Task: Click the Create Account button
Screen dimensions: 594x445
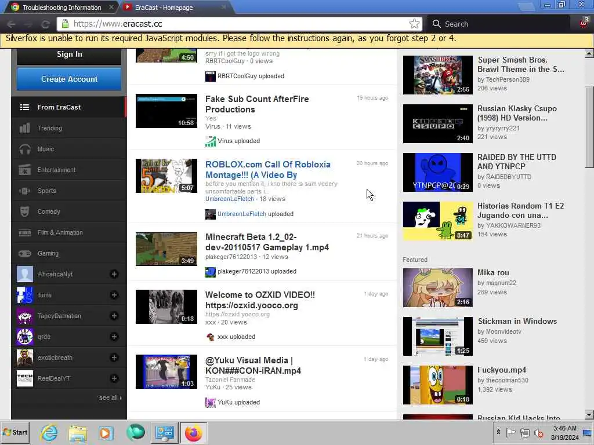Action: pyautogui.click(x=69, y=79)
